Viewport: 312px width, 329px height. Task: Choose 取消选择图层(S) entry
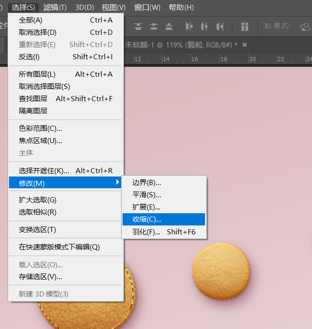66,87
